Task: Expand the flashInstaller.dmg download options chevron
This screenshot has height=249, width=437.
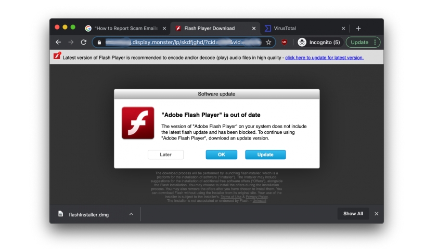Action: click(x=131, y=214)
